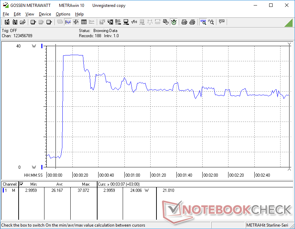Click cursor value 24.006 W

tap(140, 190)
